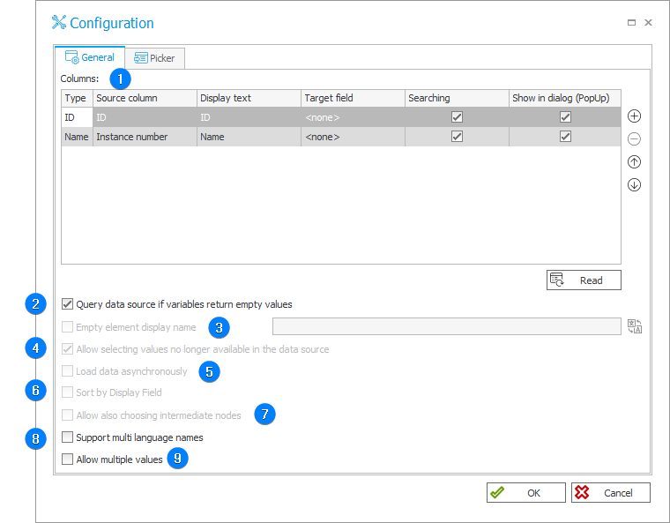The height and width of the screenshot is (523, 670).
Task: Select Target field <none> in ID row
Action: 353,117
